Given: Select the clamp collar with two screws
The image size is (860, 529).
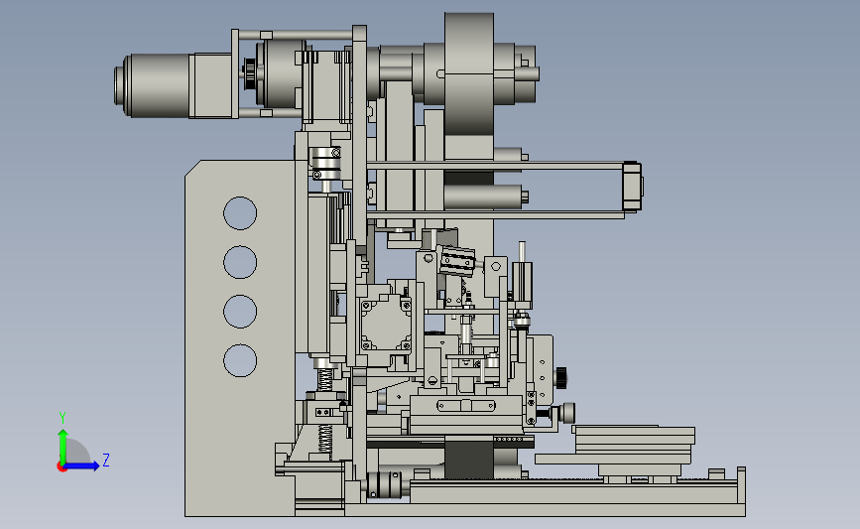Looking at the screenshot, I should [325, 164].
